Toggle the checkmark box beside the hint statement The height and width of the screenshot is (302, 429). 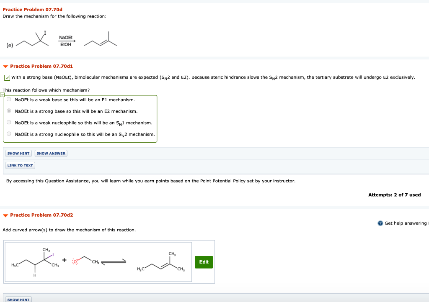tap(6, 77)
